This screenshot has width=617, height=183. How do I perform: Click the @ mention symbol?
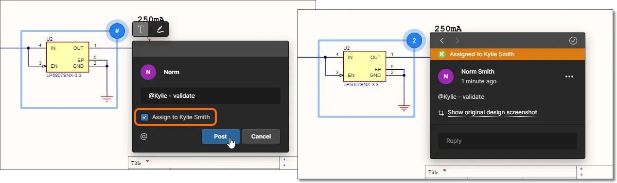coord(144,137)
